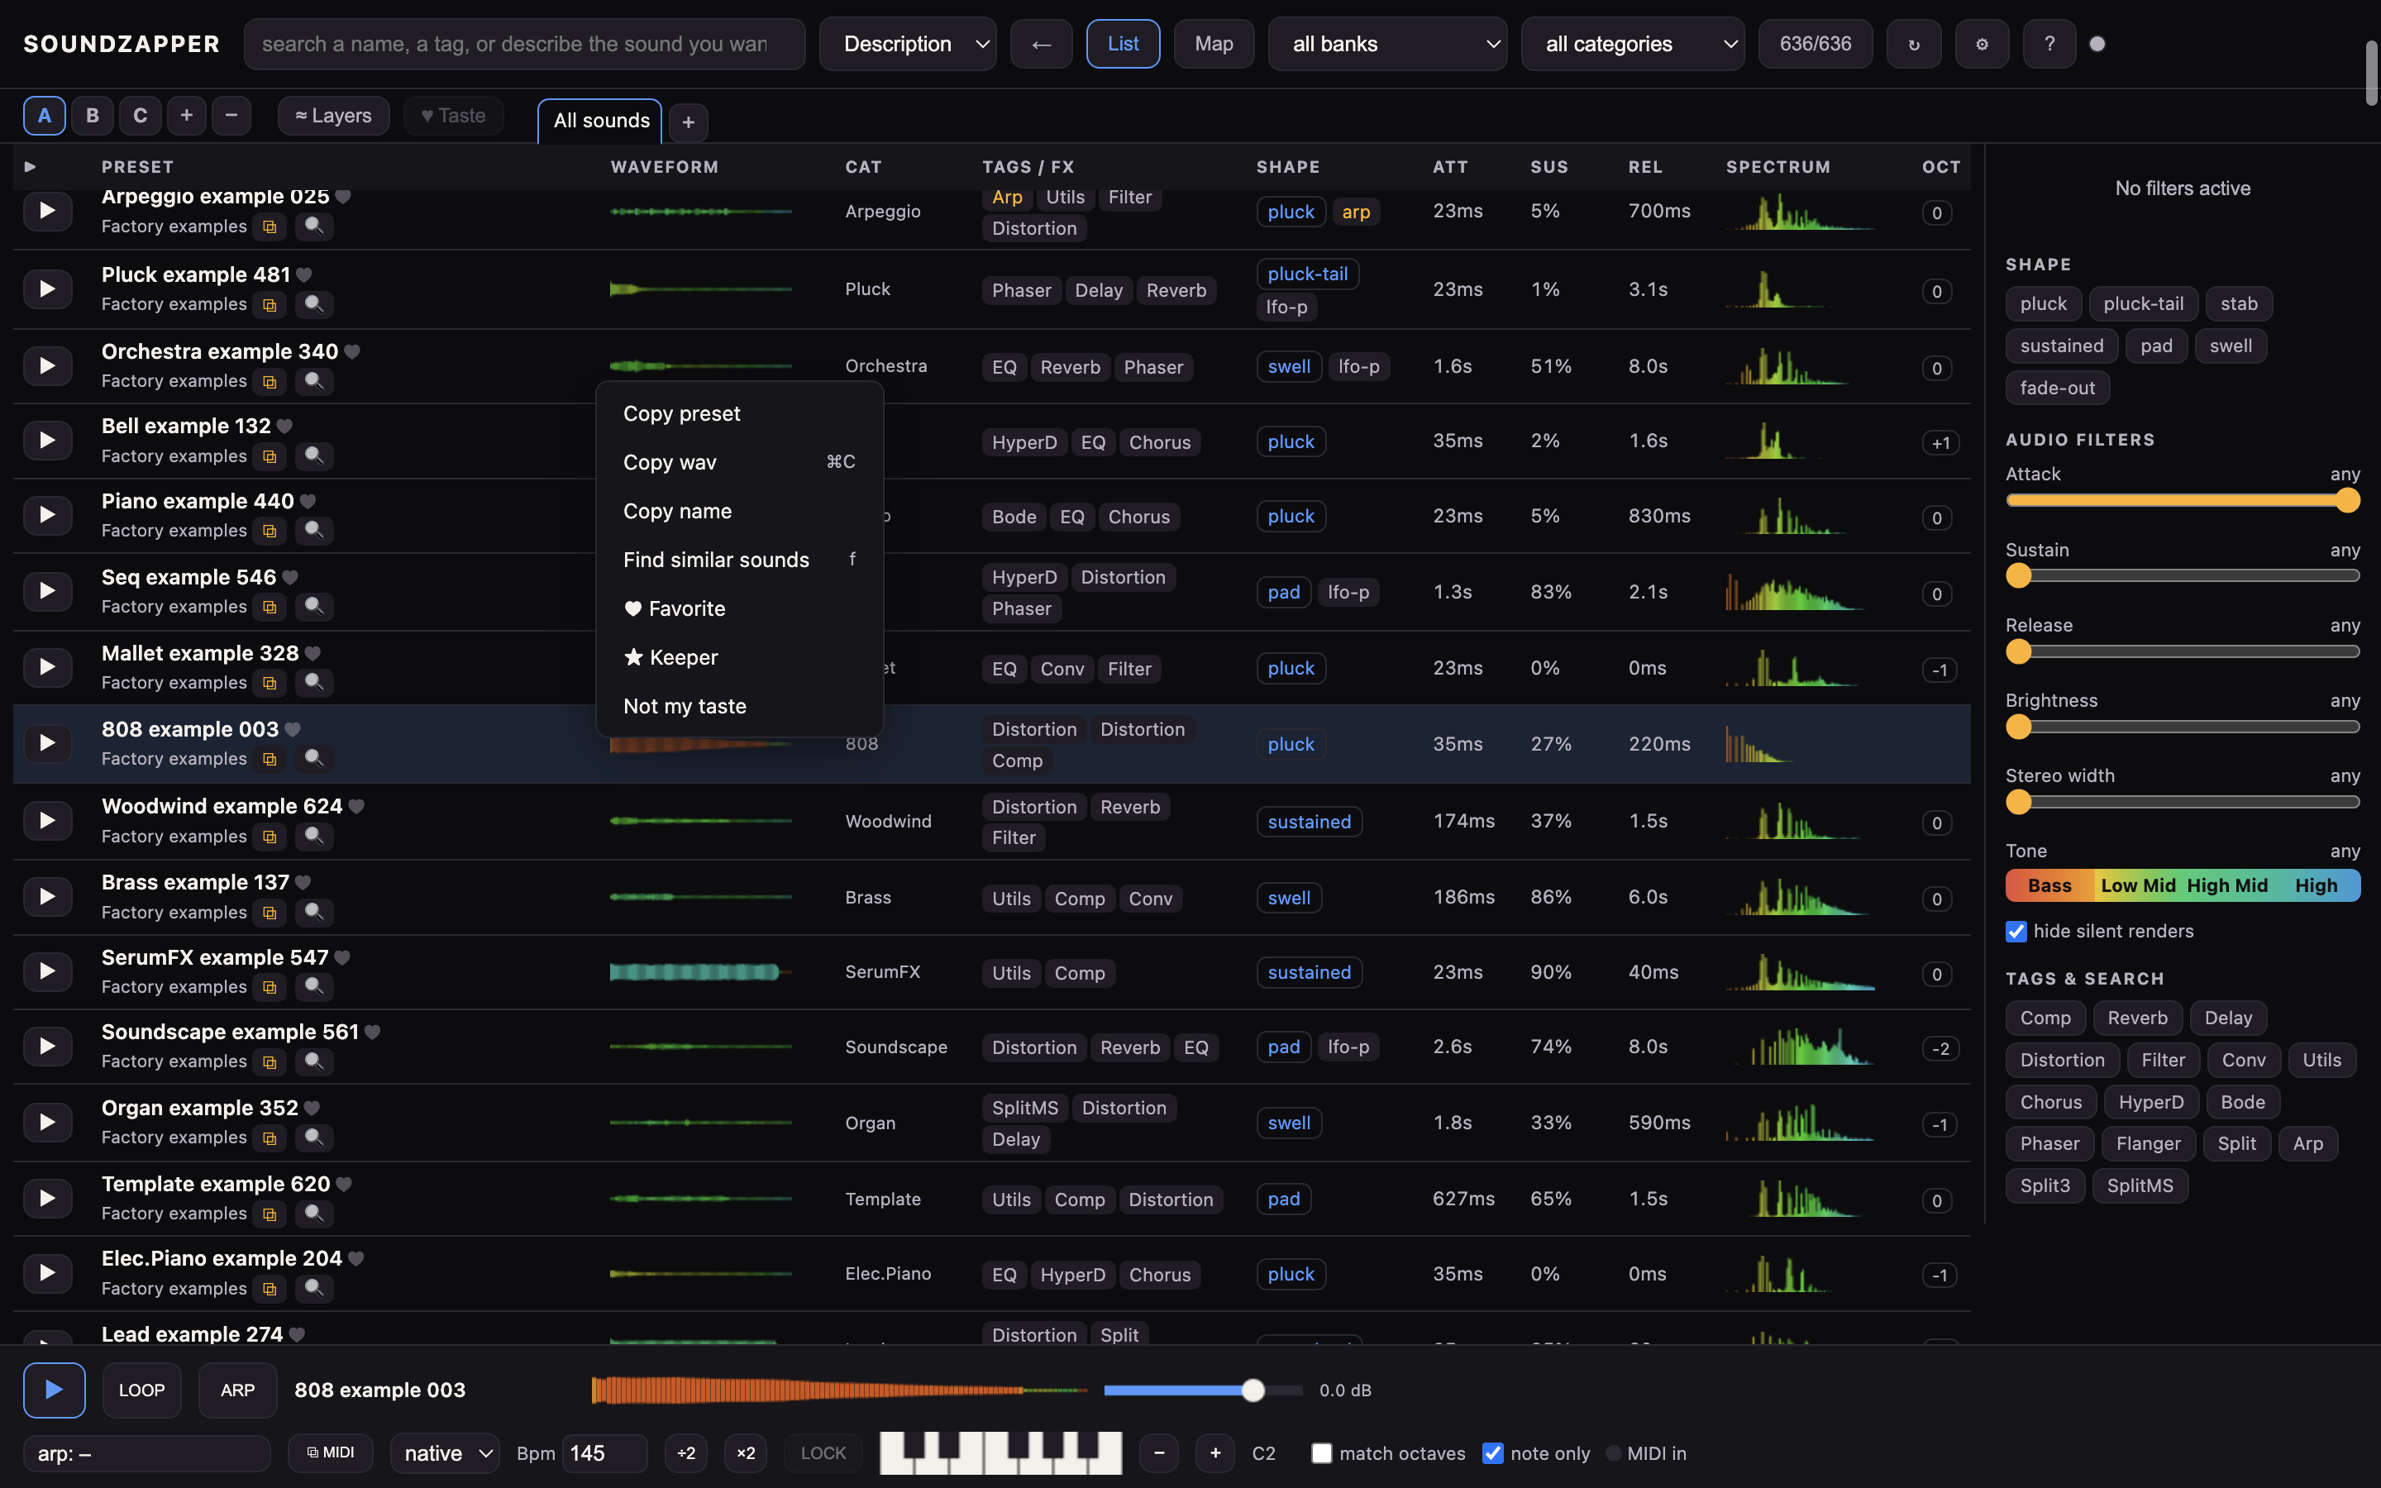This screenshot has height=1488, width=2381.
Task: Toggle the ARP button
Action: (237, 1390)
